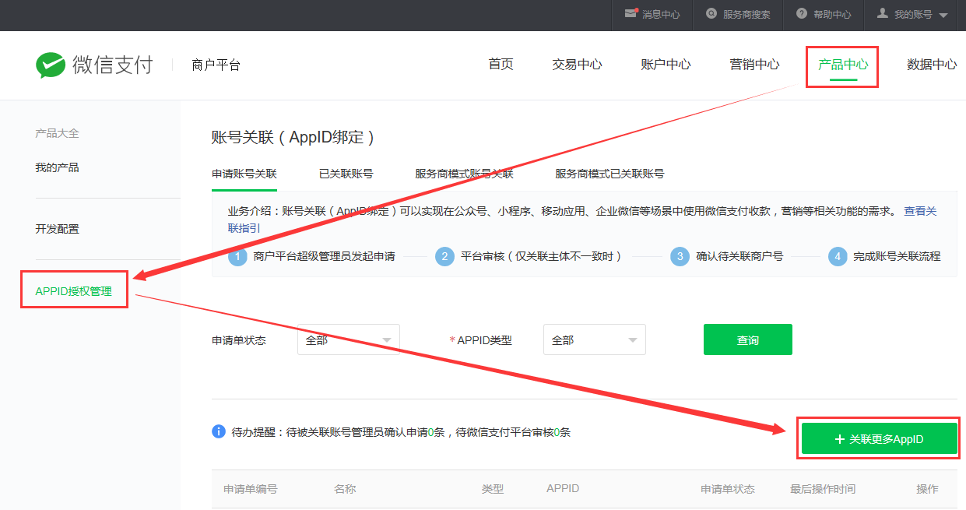966x510 pixels.
Task: Click 最后操作时间 column header
Action: tap(823, 489)
